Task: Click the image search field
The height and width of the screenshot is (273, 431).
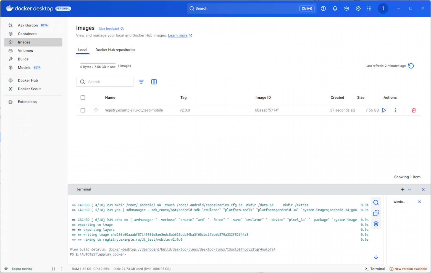Action: click(105, 82)
